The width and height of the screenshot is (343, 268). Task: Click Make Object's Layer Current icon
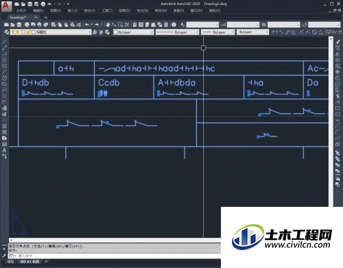pyautogui.click(x=95, y=32)
